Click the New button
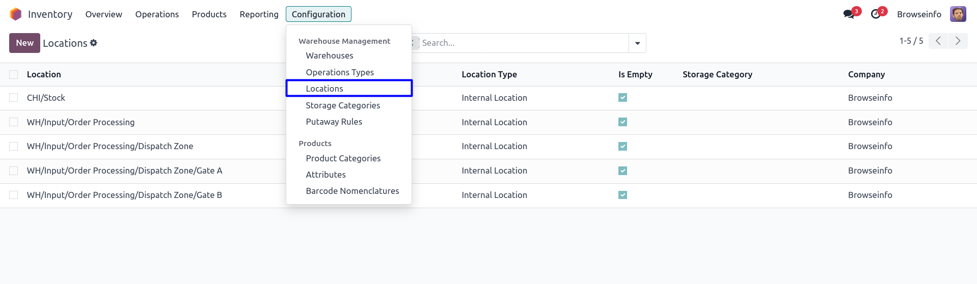This screenshot has width=977, height=284. click(x=24, y=43)
